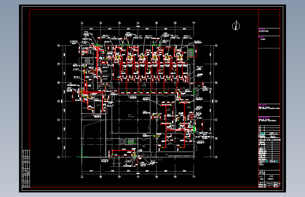This screenshot has height=197, width=305.
Task: Click the STAMP label in title block
Action: 263,39
